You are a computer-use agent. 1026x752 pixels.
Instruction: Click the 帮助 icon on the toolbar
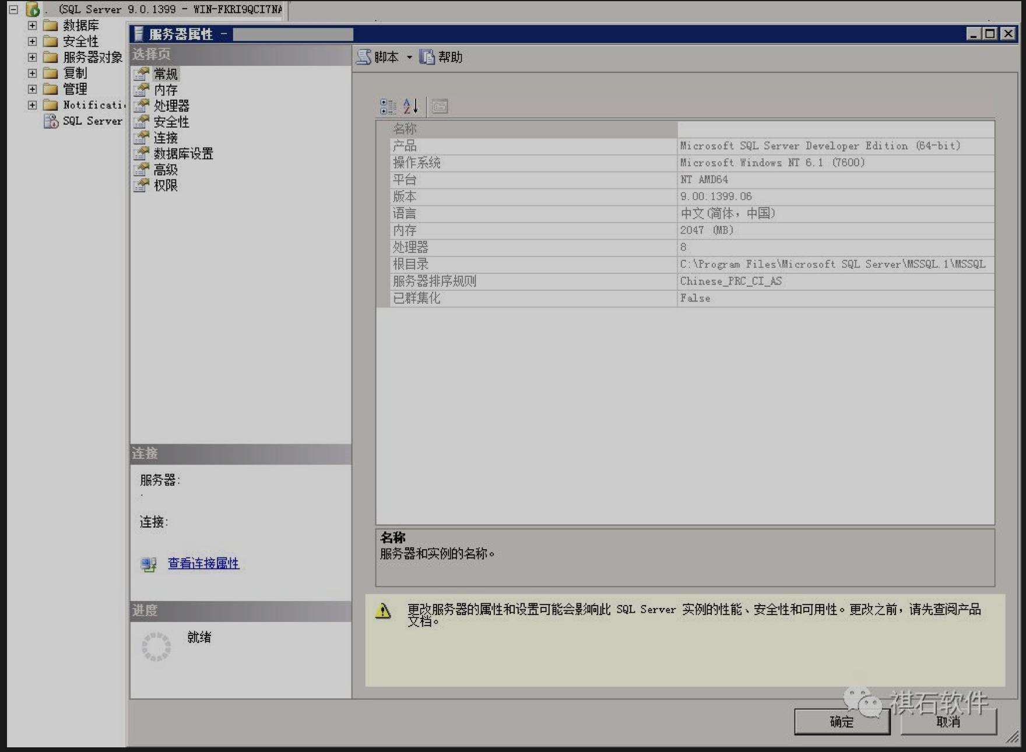tap(428, 57)
